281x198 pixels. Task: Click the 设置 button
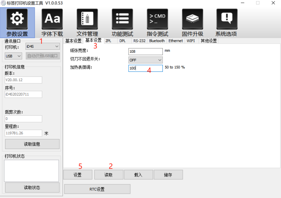78,175
